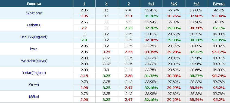This screenshot has width=230, height=103.
Task: Open the Betfair(England) link
Action: click(x=34, y=73)
